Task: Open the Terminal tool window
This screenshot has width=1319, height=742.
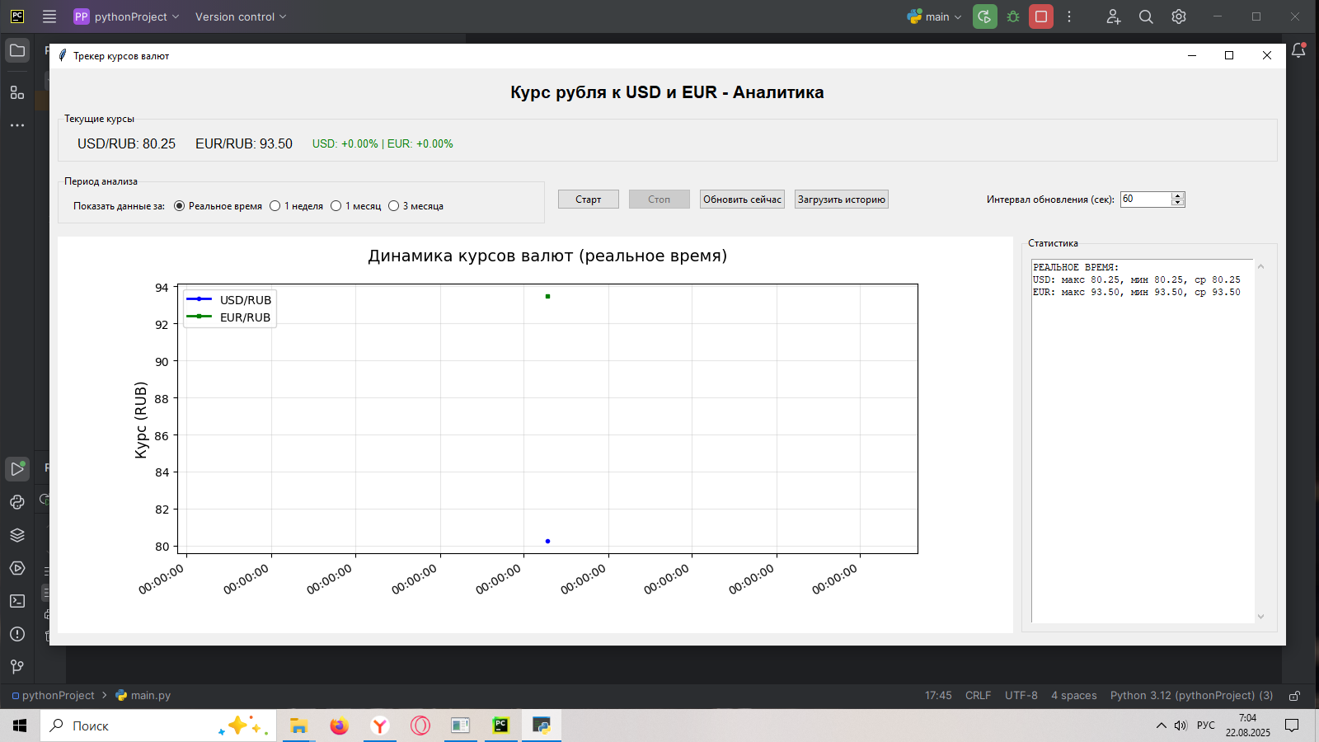Action: (17, 601)
